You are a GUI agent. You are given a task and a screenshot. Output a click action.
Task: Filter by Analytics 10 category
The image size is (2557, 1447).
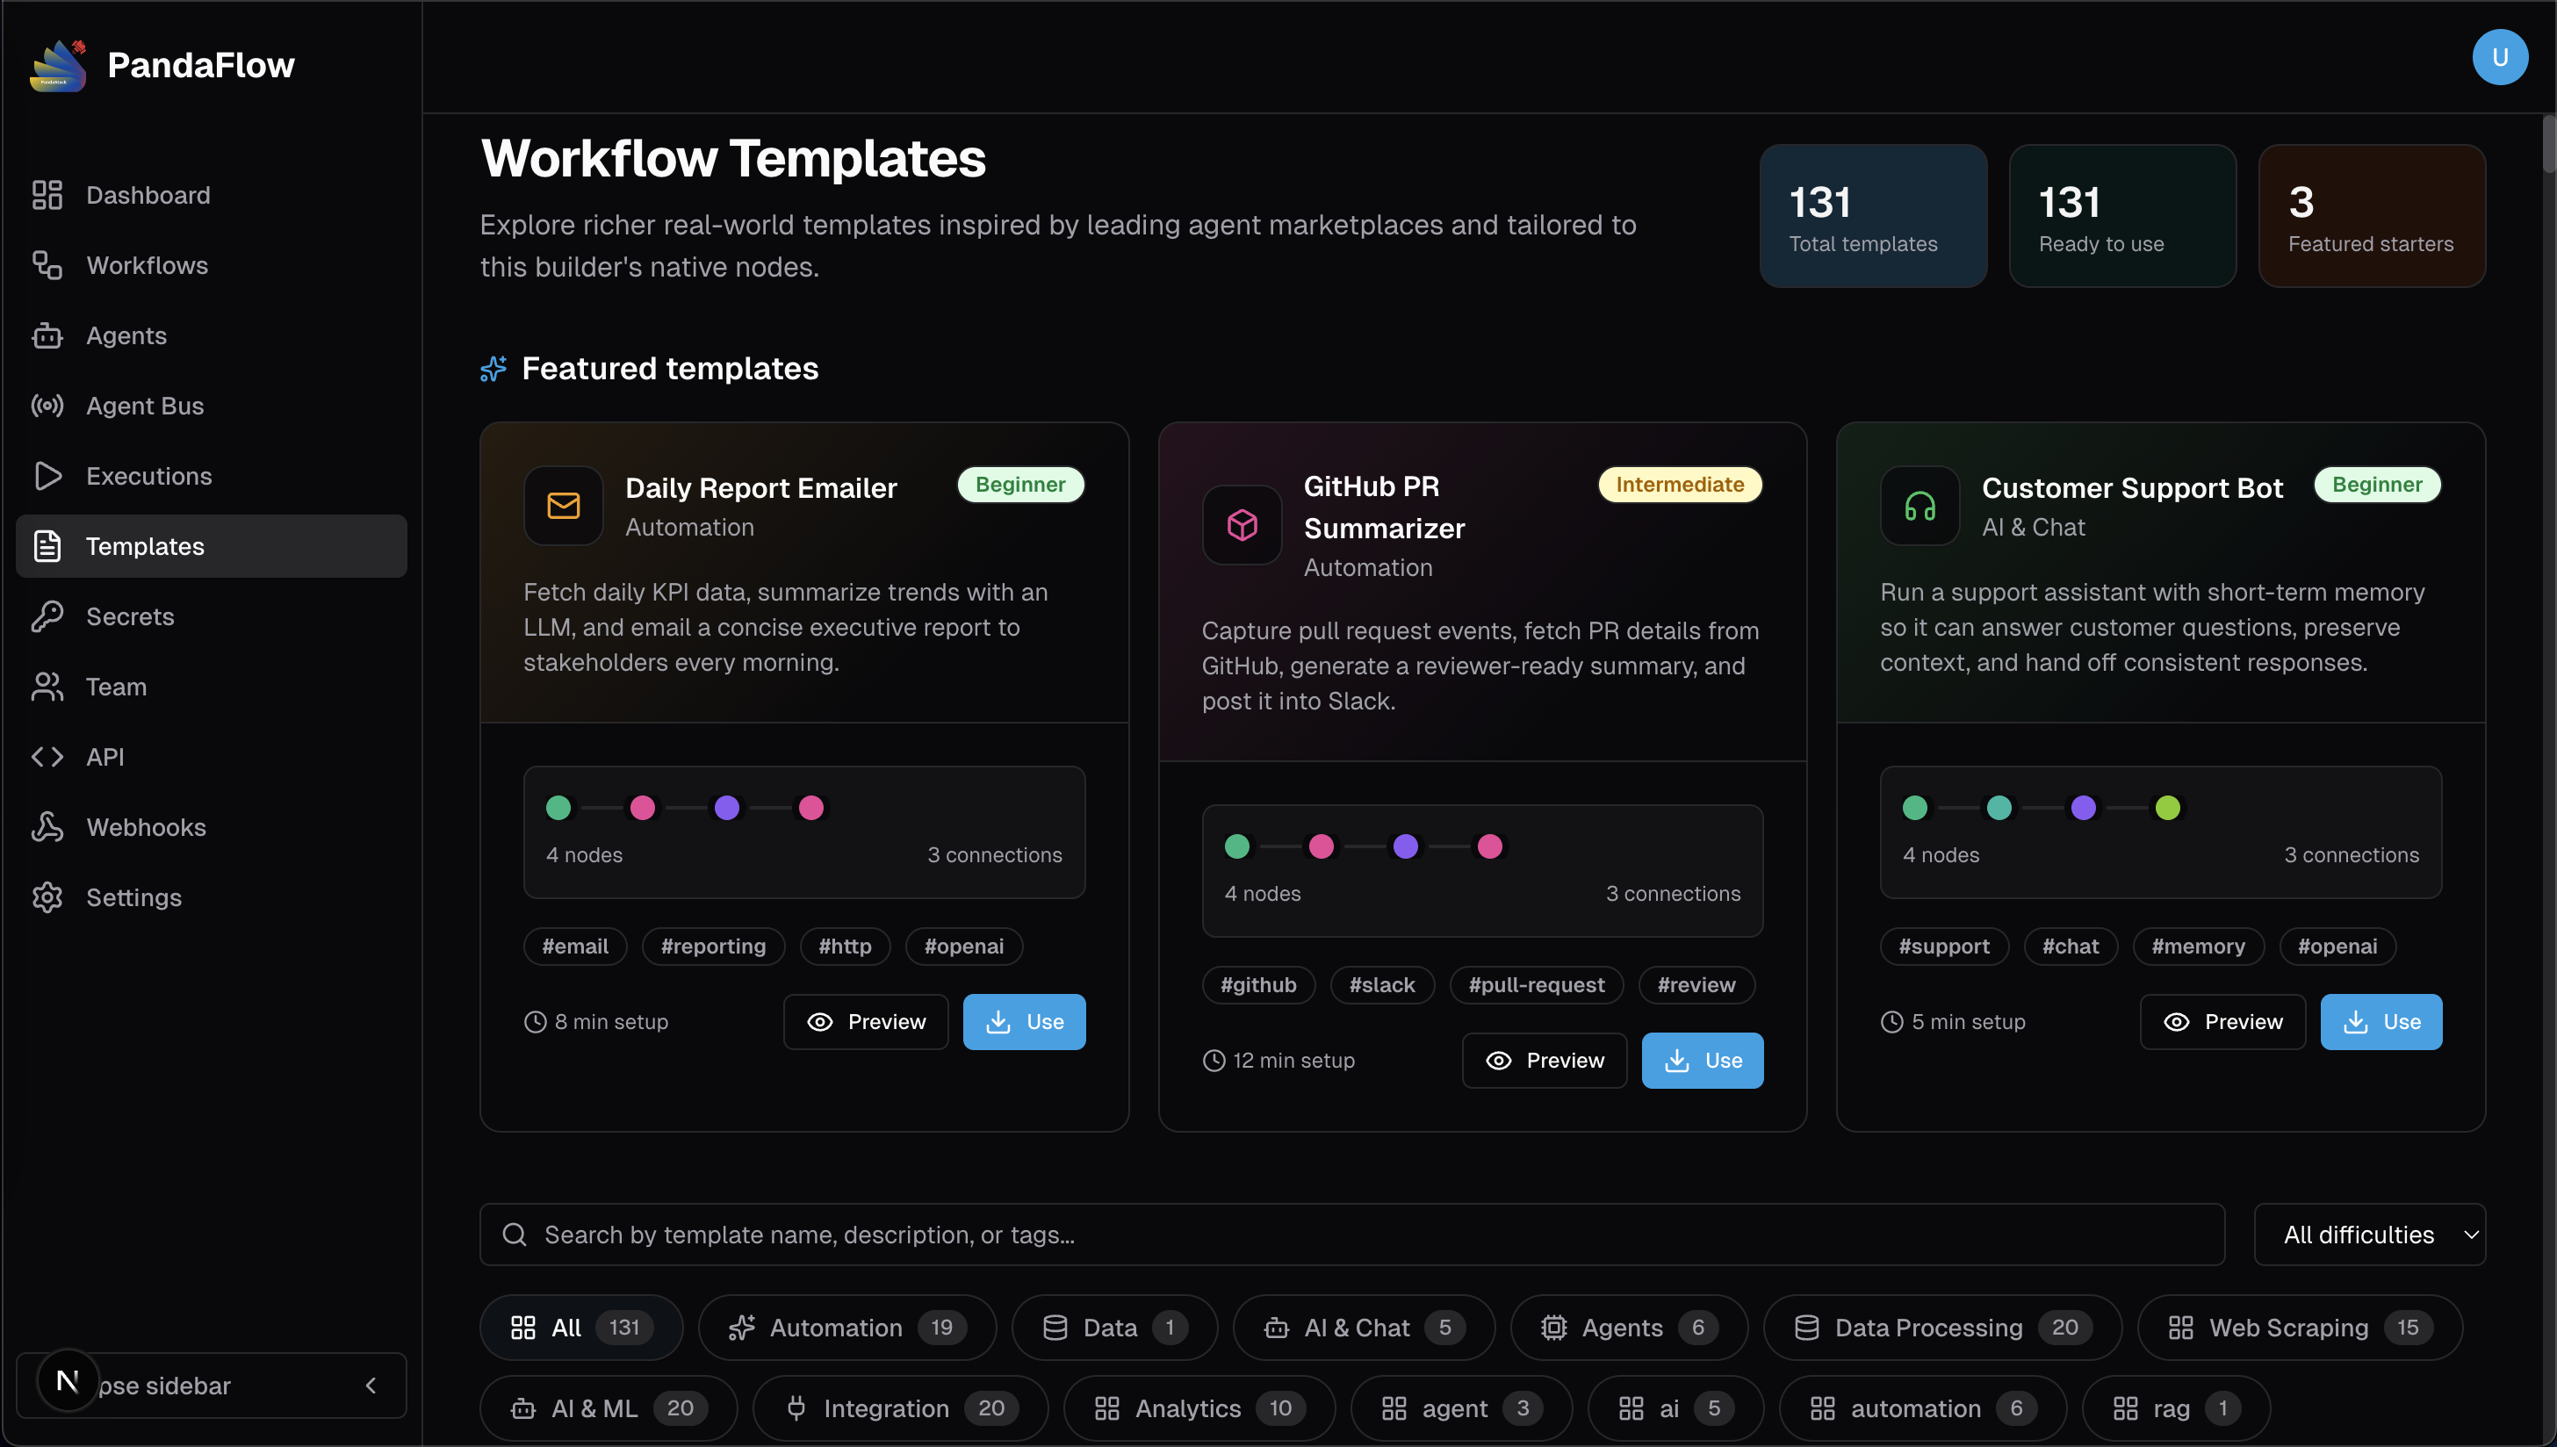(x=1199, y=1408)
